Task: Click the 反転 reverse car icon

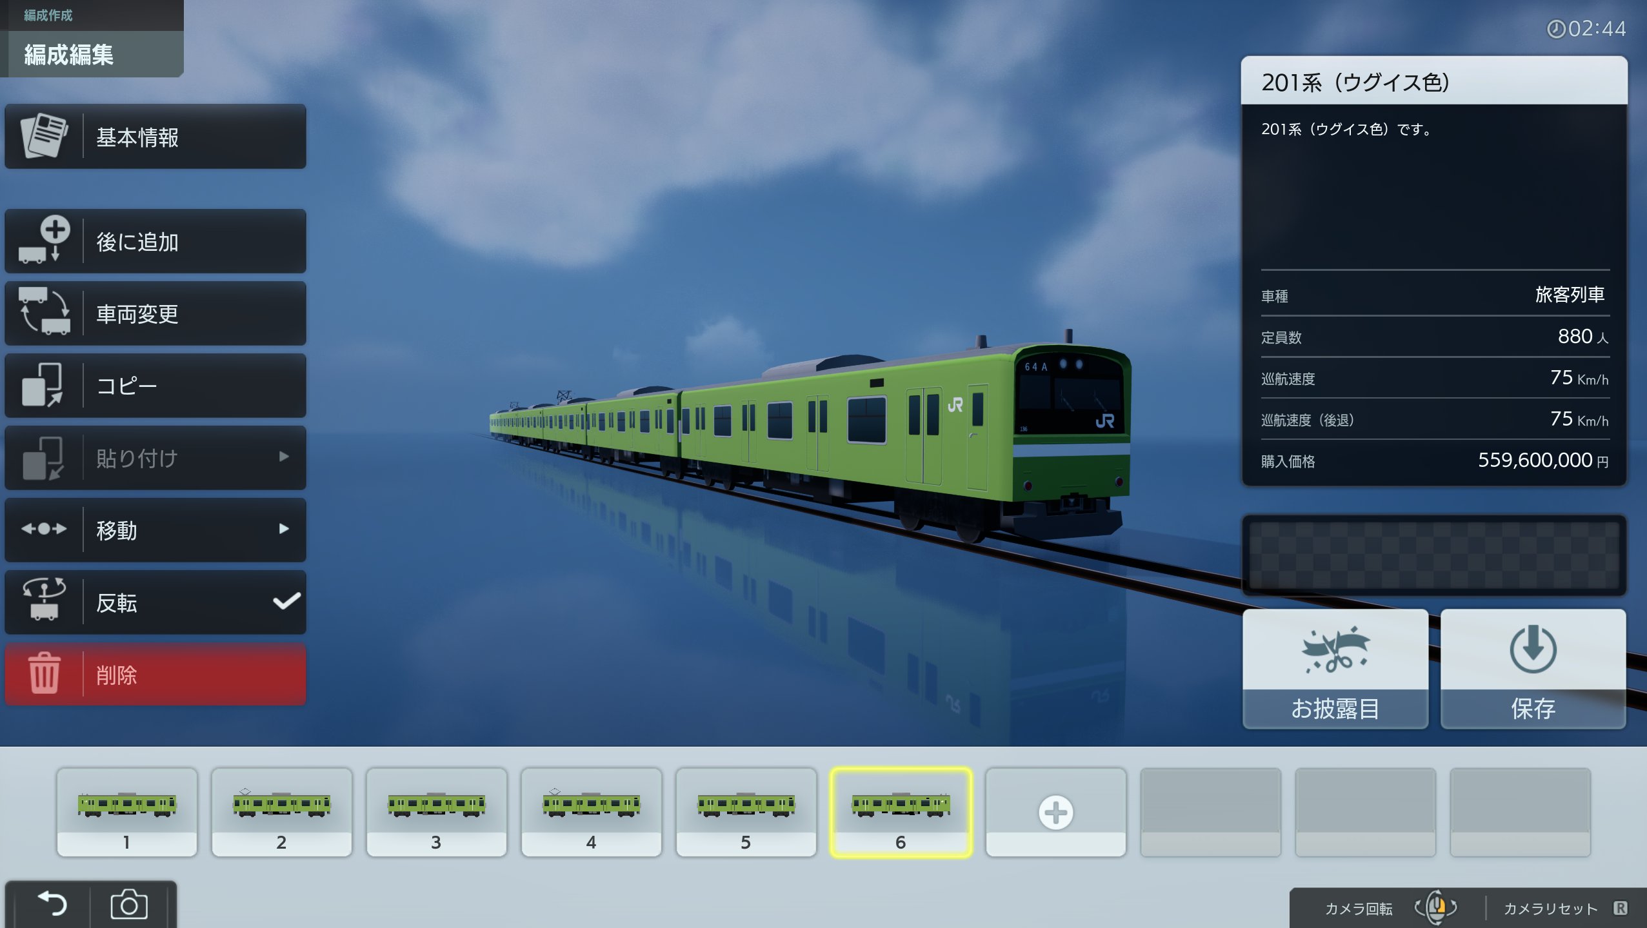Action: tap(44, 600)
